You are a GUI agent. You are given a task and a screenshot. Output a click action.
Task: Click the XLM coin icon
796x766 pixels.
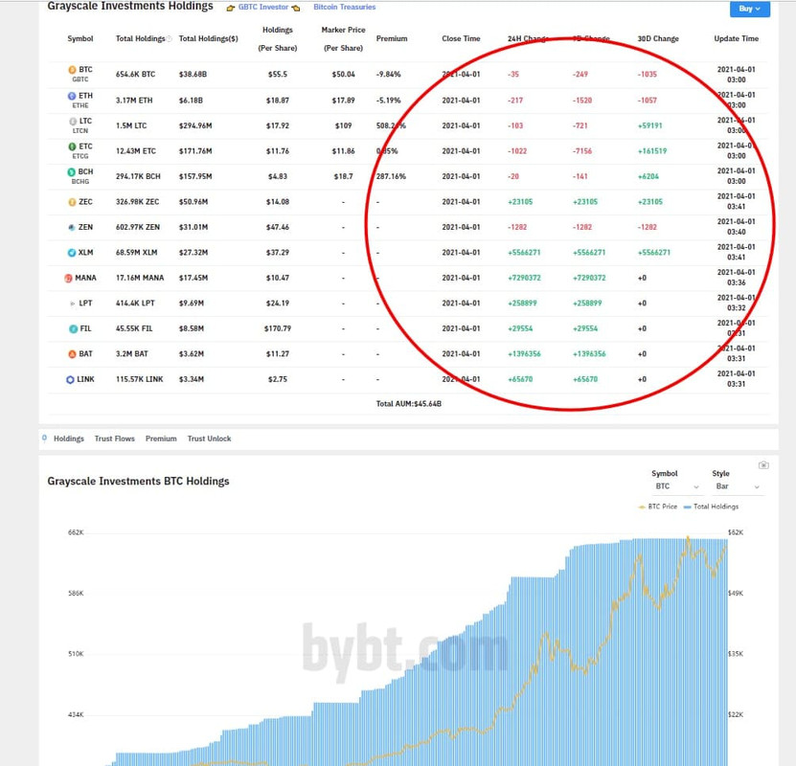pos(72,253)
